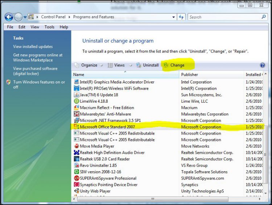272x205 pixels.
Task: Click the horizontal scrollbar thumb
Action: pos(153,199)
